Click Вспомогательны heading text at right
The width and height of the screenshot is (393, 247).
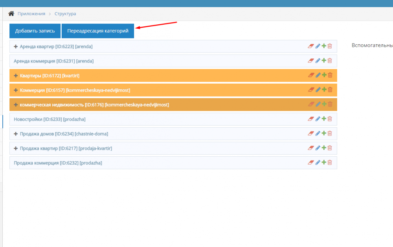point(372,45)
